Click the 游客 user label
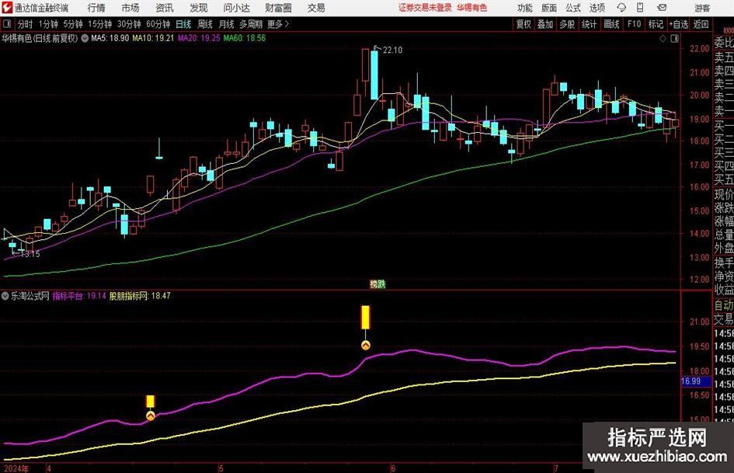The width and height of the screenshot is (734, 473). tap(701, 8)
